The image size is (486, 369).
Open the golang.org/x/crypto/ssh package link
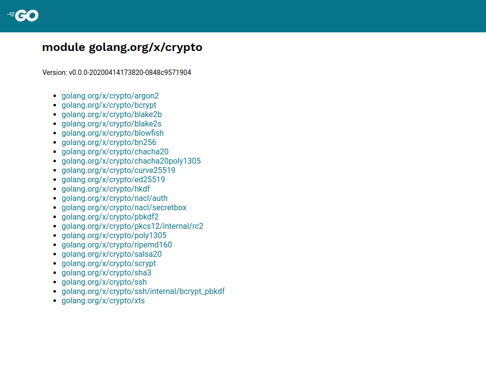(x=103, y=282)
